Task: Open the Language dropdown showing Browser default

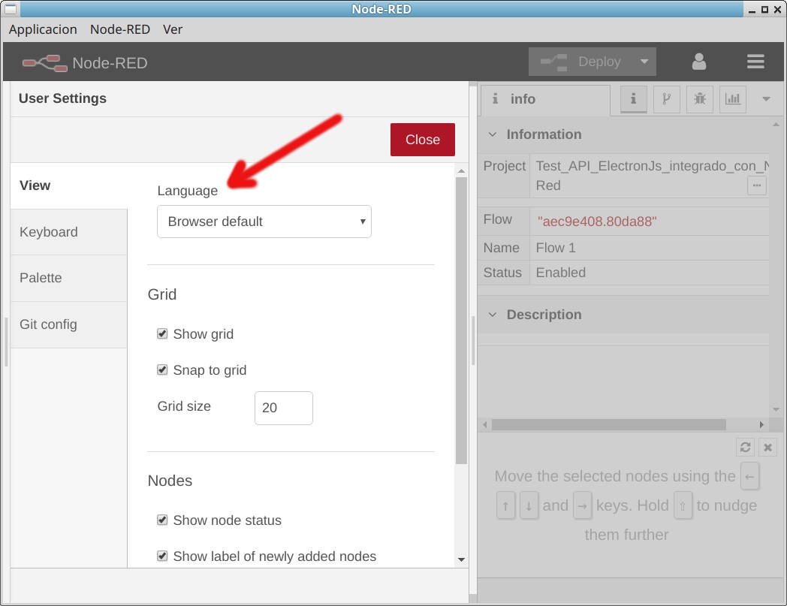Action: [264, 221]
